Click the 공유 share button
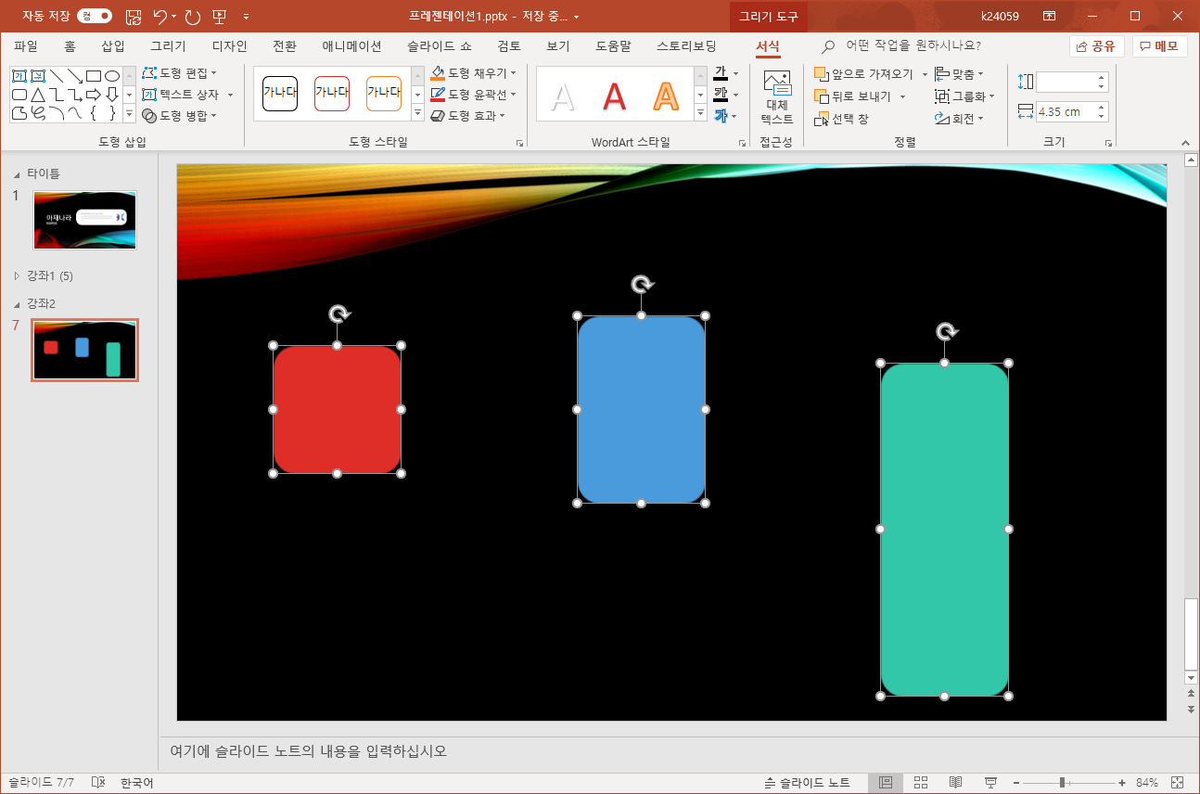 (1096, 46)
